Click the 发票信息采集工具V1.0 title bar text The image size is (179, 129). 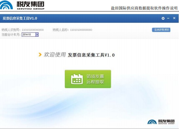pyautogui.click(x=20, y=18)
